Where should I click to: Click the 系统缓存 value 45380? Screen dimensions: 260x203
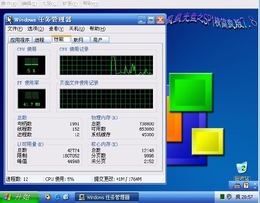[148, 134]
